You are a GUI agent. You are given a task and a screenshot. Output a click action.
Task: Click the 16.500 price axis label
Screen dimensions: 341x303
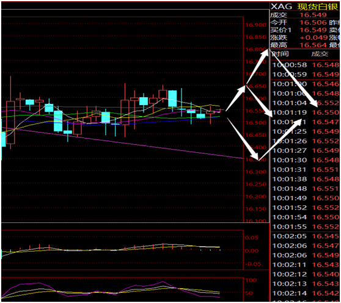click(x=255, y=123)
